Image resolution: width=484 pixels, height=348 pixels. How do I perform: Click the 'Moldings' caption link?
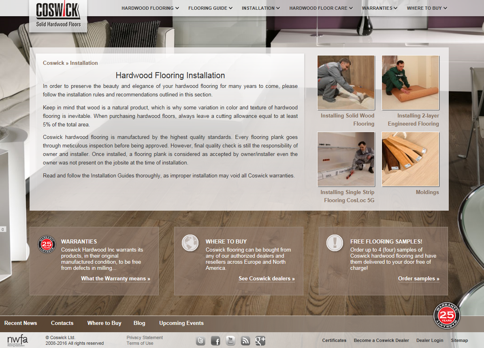(x=427, y=192)
